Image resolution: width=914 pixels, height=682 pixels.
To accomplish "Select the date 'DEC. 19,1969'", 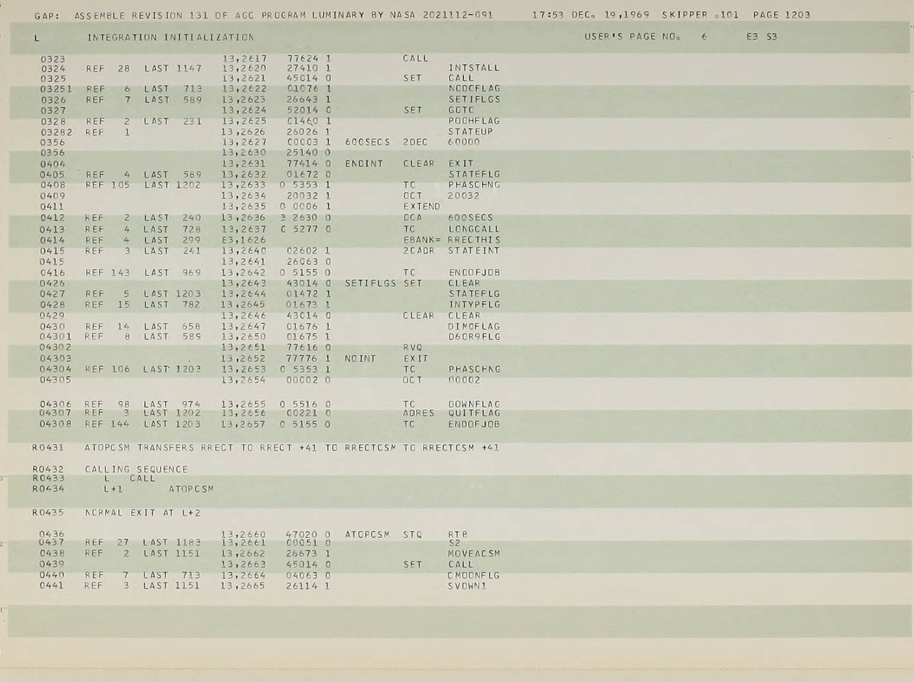I will point(612,14).
